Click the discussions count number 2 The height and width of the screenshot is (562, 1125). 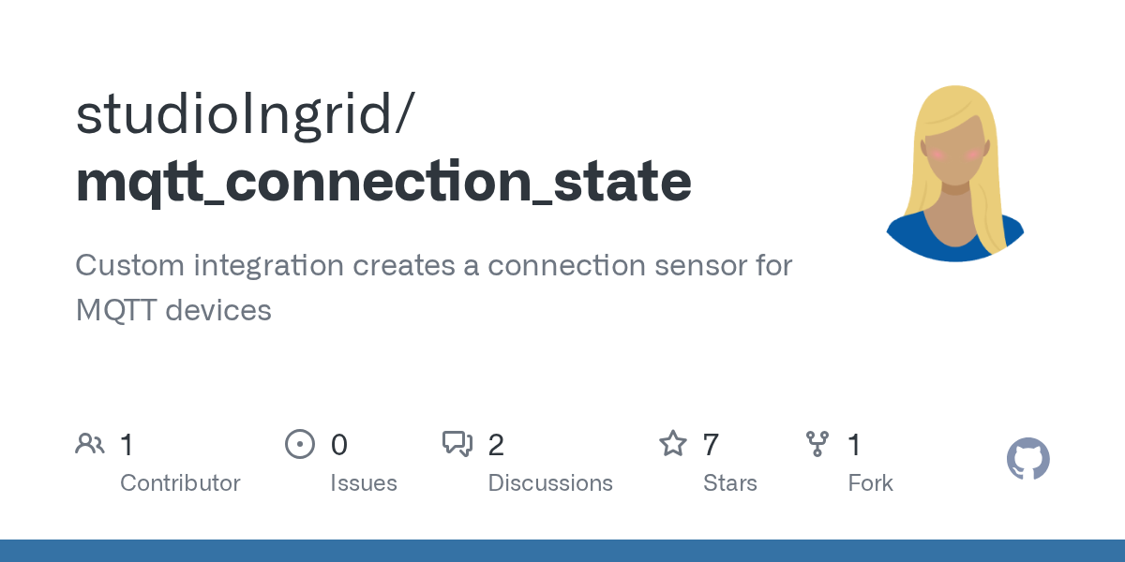pos(496,444)
